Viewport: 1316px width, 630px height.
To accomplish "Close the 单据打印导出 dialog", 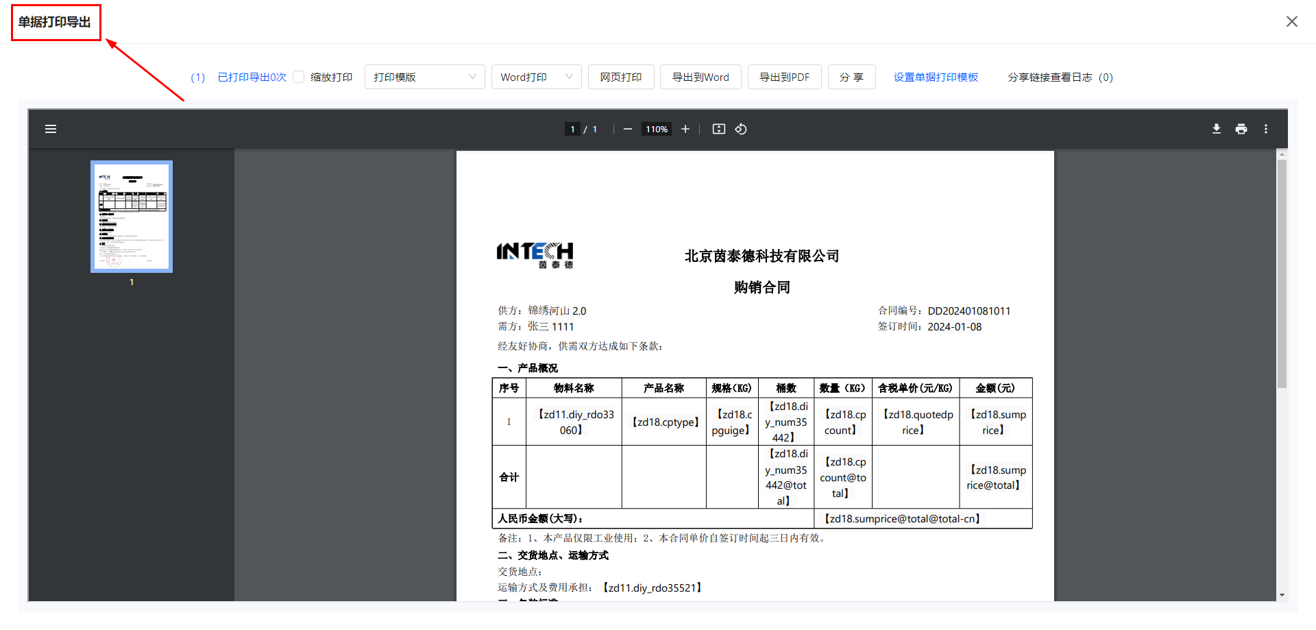I will click(x=1292, y=21).
